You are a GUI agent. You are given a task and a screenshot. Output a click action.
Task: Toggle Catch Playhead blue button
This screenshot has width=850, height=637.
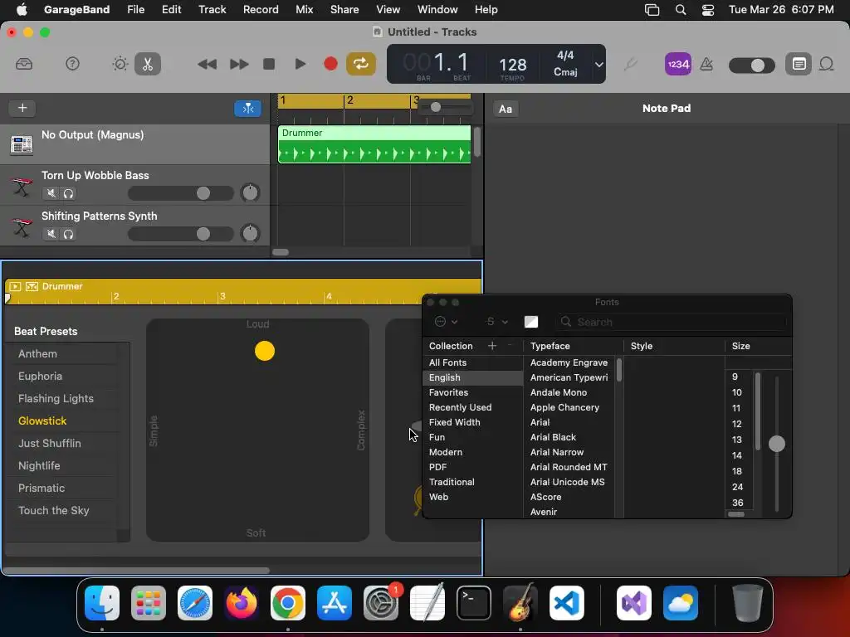[x=247, y=109]
